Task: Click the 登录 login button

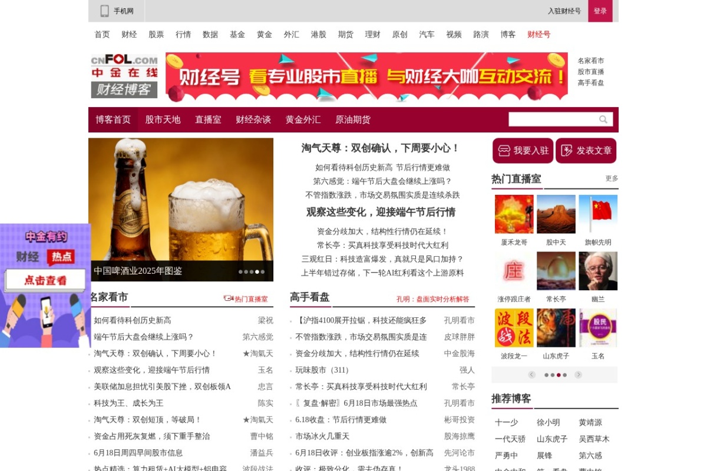Action: tap(600, 11)
